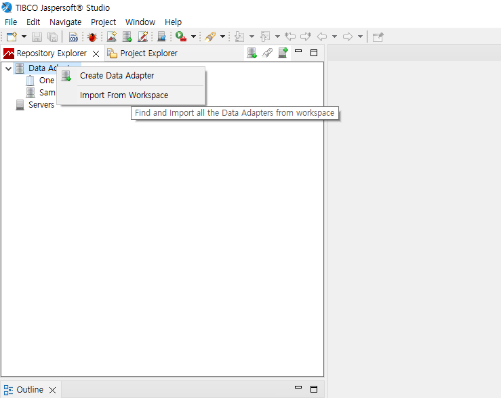Click the grayed pin icon in Repository panel
This screenshot has width=501, height=398.
coord(267,53)
